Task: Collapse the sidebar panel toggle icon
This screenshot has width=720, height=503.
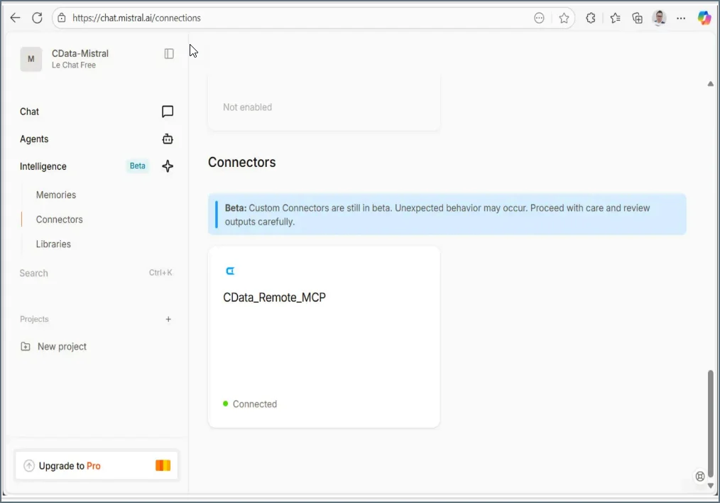Action: [169, 54]
